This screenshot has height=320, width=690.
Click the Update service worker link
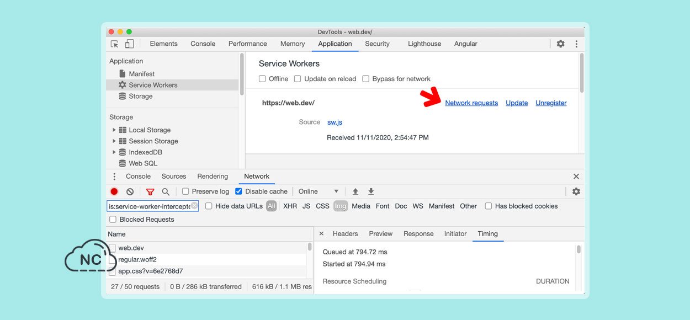tap(517, 103)
